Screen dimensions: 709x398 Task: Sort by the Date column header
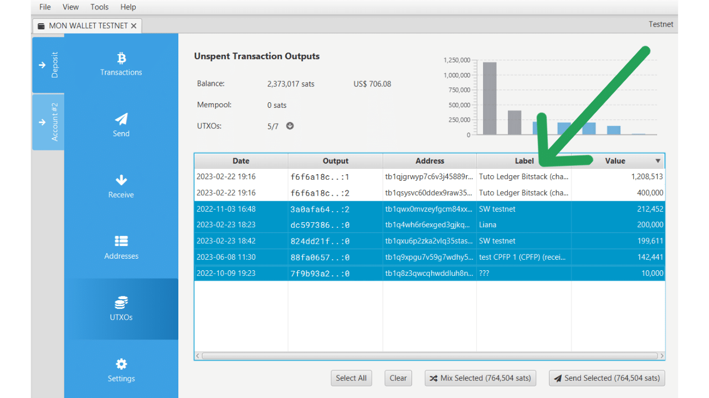[x=241, y=161]
